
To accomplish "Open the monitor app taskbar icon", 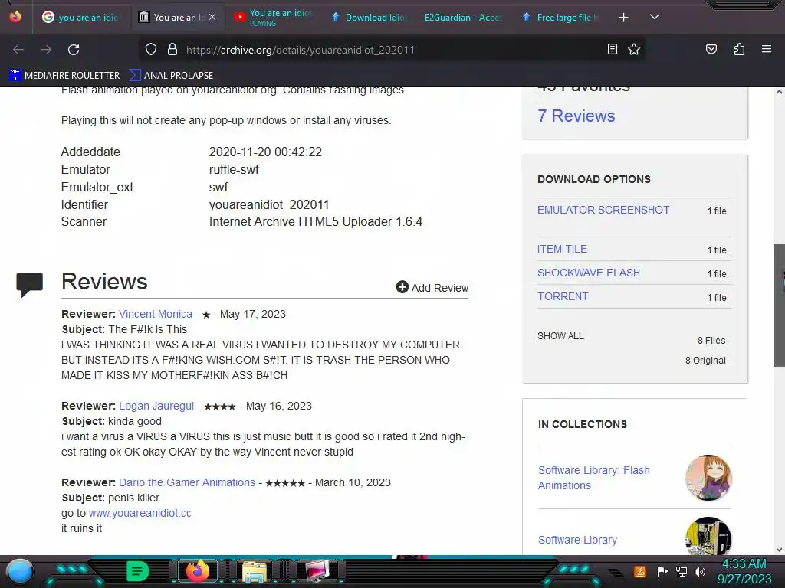I will tap(317, 571).
